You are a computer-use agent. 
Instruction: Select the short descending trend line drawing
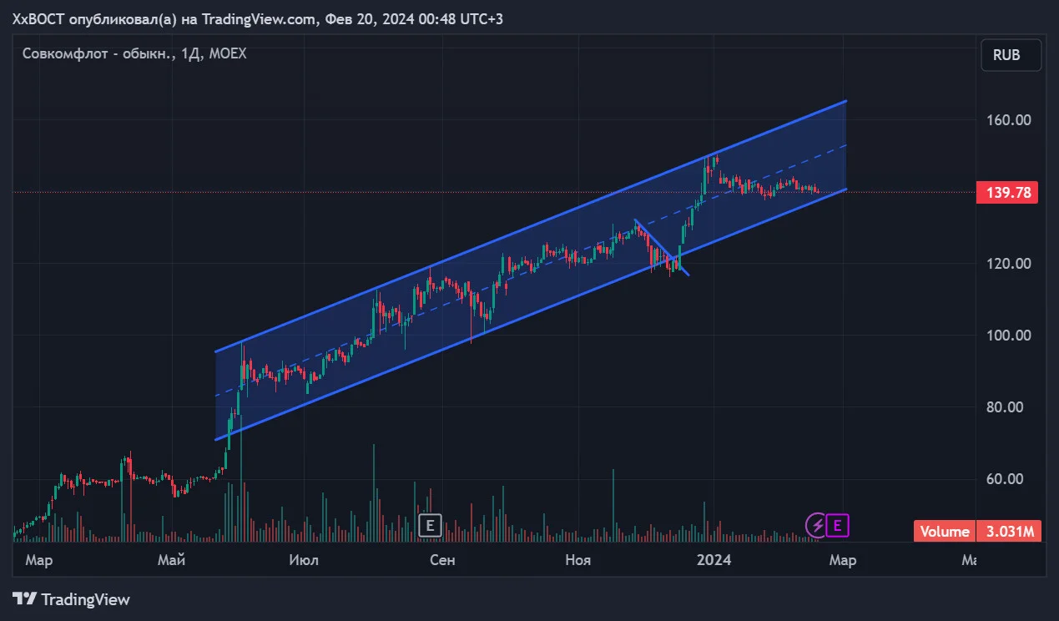coord(662,247)
